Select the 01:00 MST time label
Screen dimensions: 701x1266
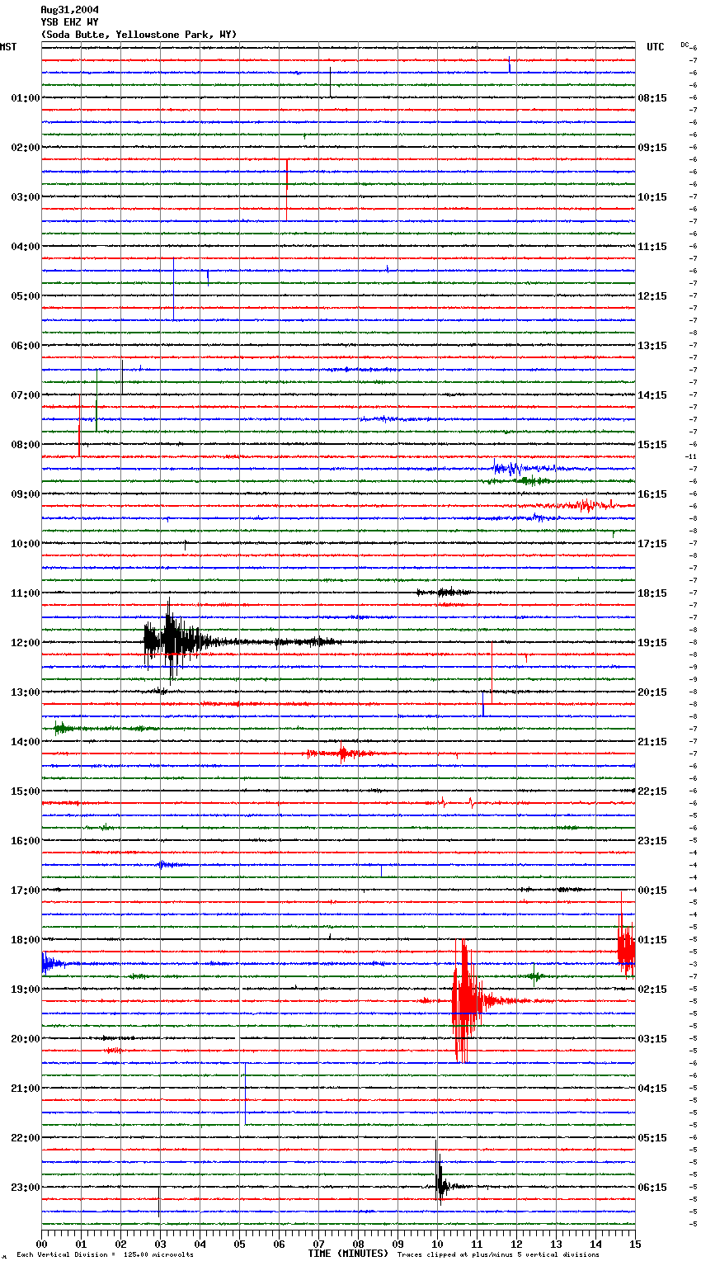pos(25,98)
